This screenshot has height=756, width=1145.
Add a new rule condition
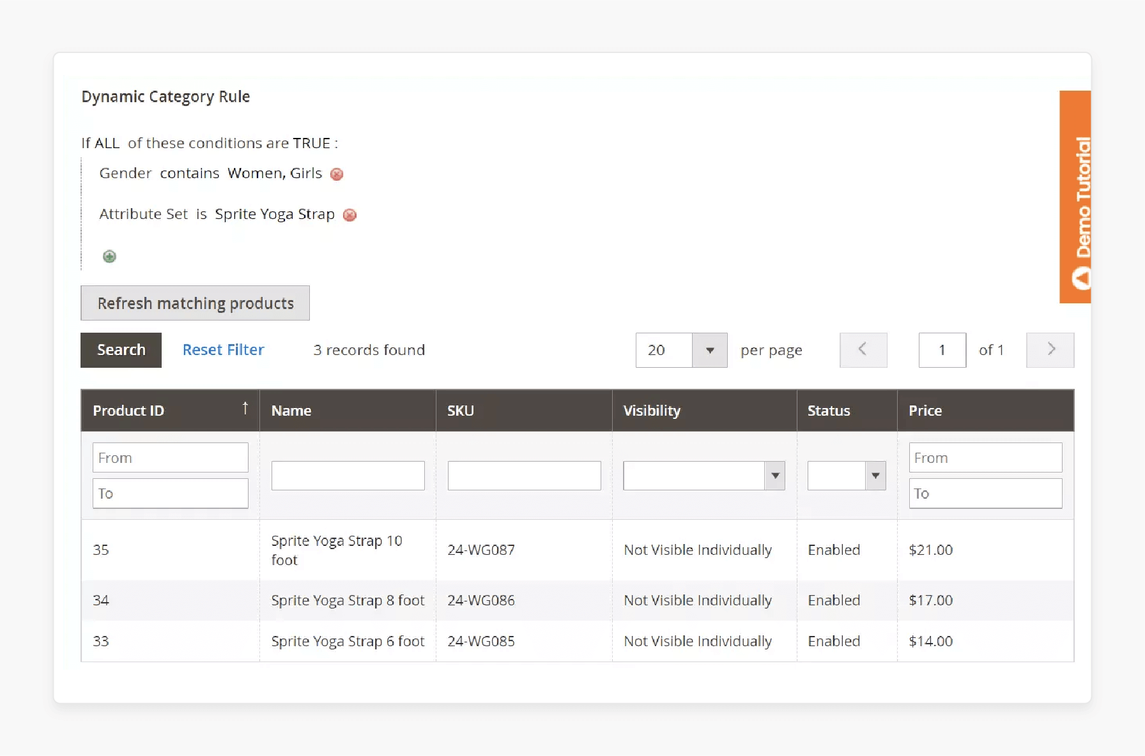[x=109, y=257]
